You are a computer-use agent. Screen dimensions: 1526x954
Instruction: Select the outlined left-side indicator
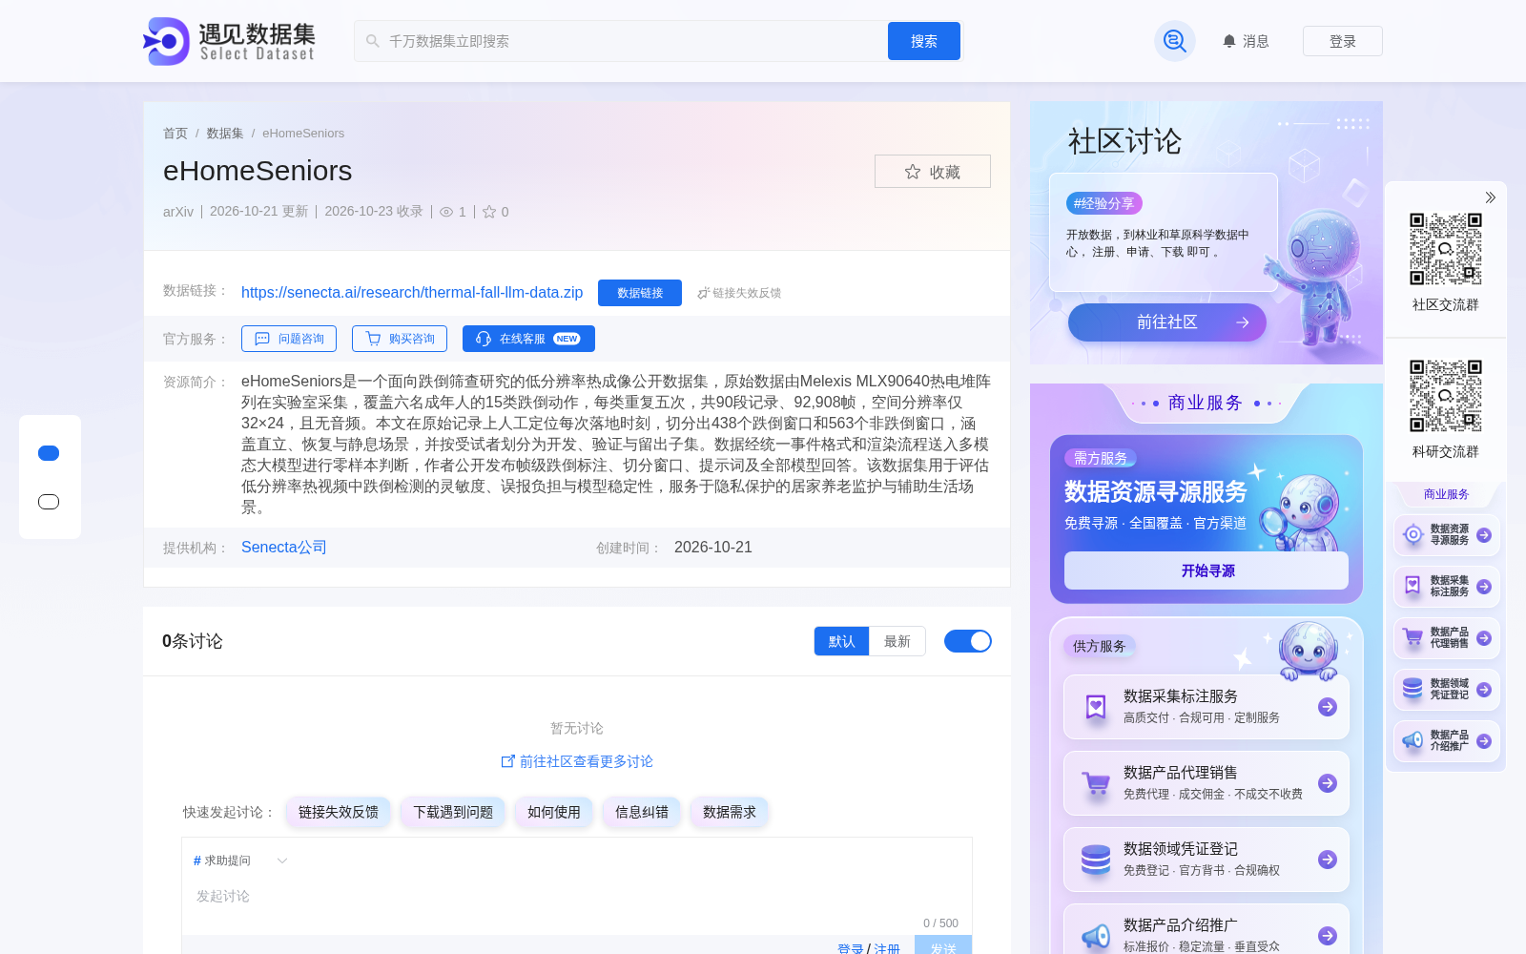tap(49, 502)
